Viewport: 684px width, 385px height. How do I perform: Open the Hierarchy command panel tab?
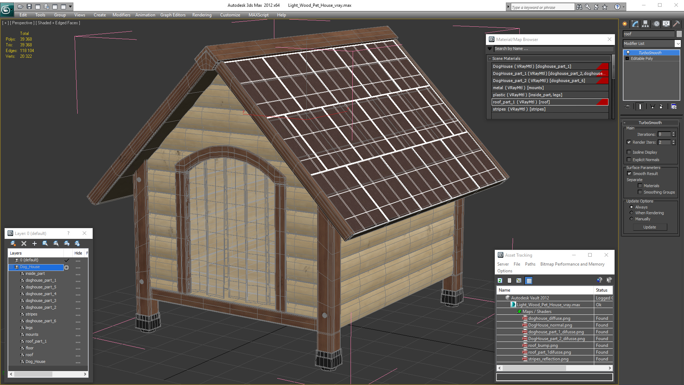click(x=645, y=24)
